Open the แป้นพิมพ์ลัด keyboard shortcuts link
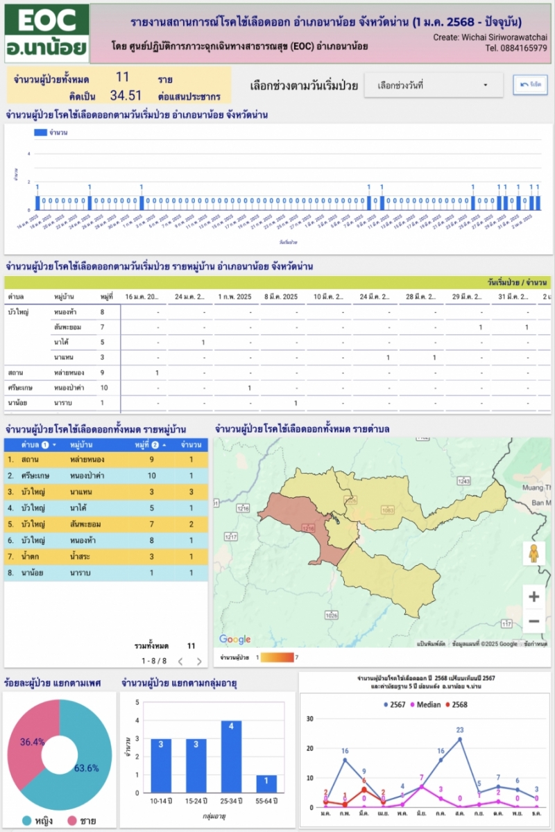Image resolution: width=555 pixels, height=832 pixels. click(x=431, y=644)
